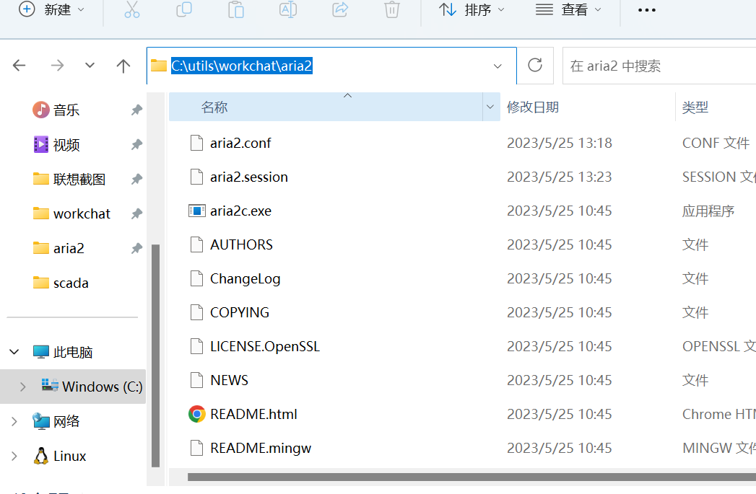Select the ChangeLog file
Image resolution: width=756 pixels, height=494 pixels.
245,279
